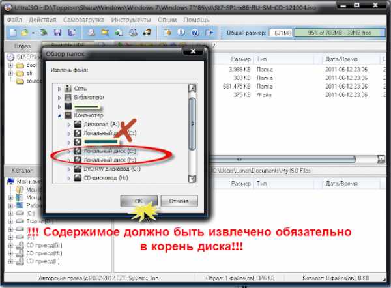Click the Mount to virtual drive icon
Screen dimensions: 391x288
click(134, 33)
